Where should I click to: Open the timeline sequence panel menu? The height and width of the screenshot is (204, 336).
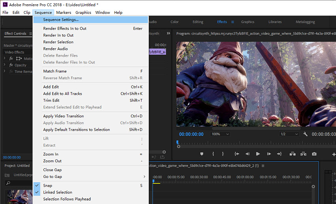pos(263,166)
